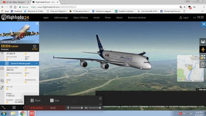Reload the page in Chrome
Screen dimensions: 206x116
(11, 7)
